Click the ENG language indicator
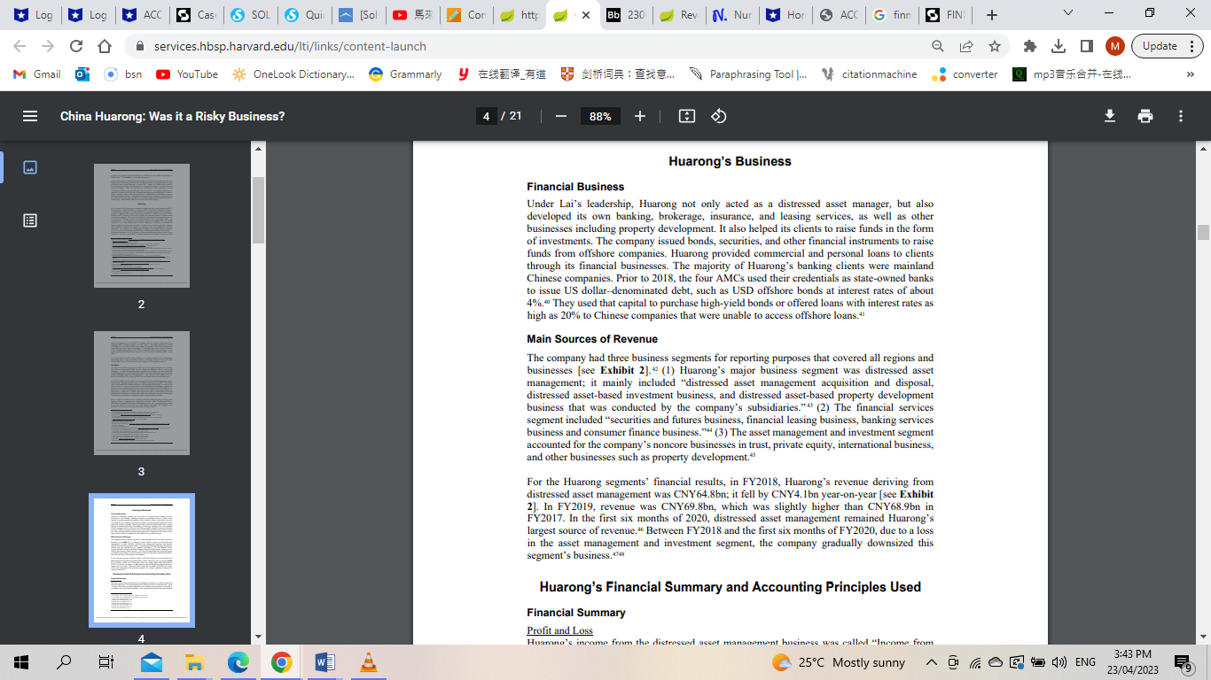The width and height of the screenshot is (1211, 680). tap(1085, 662)
